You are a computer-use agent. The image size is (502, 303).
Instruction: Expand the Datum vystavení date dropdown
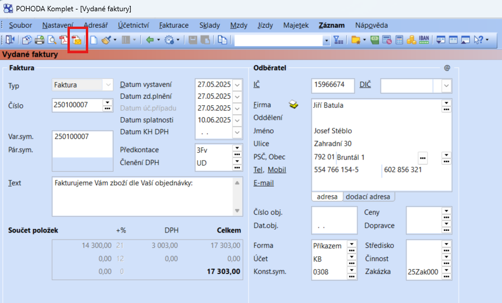pos(237,85)
